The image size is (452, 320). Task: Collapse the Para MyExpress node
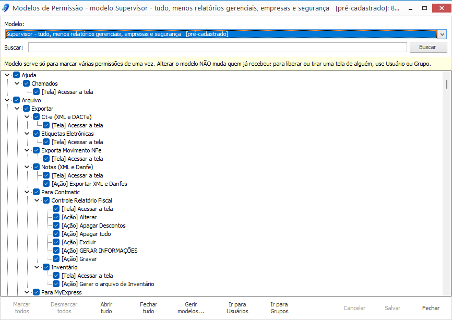(27, 292)
